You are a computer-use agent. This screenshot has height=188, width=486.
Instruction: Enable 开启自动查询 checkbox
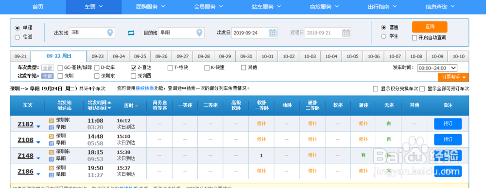415,38
